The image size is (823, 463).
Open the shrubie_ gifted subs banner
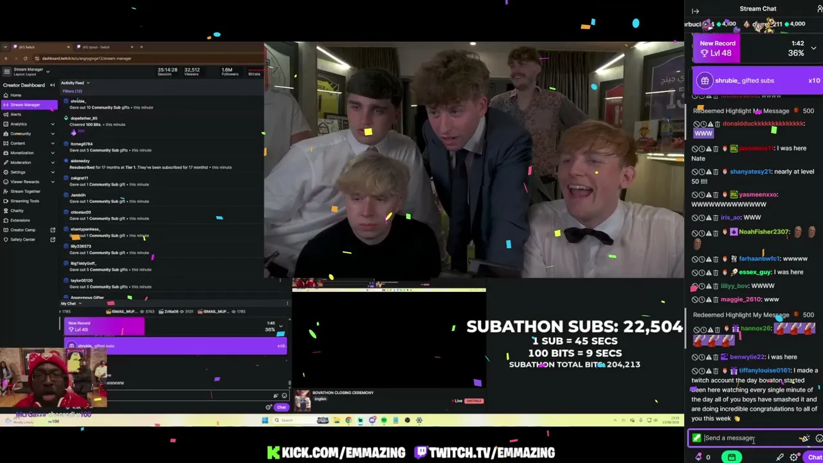tap(757, 81)
